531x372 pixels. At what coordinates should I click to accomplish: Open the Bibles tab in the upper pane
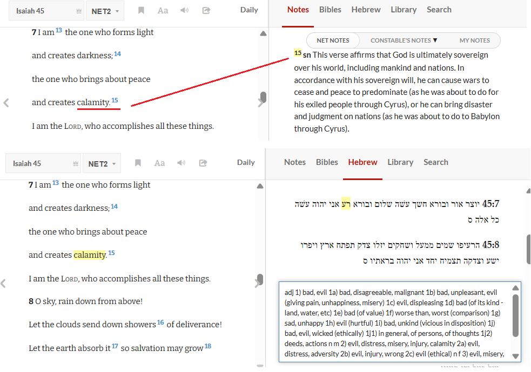click(330, 10)
